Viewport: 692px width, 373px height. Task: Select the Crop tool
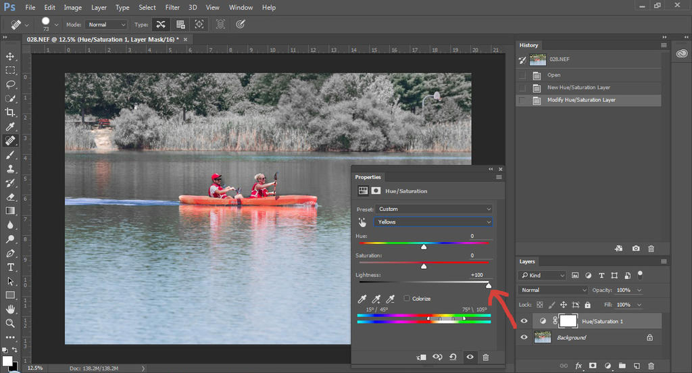[10, 113]
